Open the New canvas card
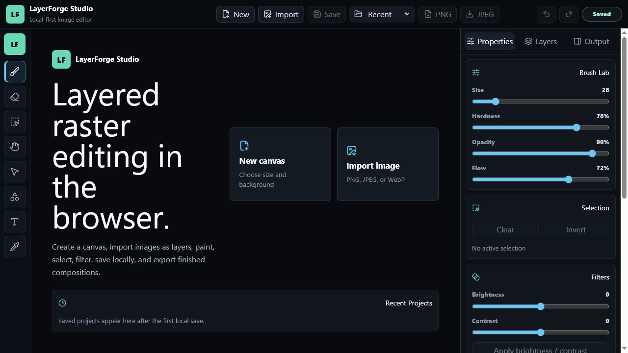This screenshot has width=628, height=353. coord(280,164)
